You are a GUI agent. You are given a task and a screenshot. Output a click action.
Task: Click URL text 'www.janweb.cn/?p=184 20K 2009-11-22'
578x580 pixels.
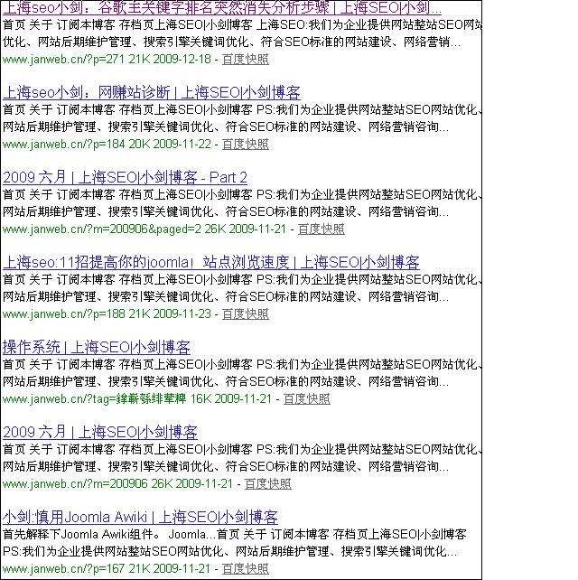tap(107, 144)
